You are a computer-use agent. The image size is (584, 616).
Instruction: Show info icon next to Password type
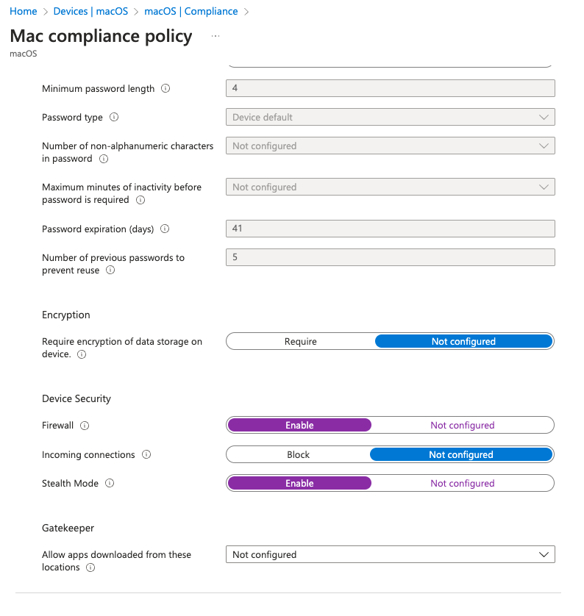pos(114,117)
